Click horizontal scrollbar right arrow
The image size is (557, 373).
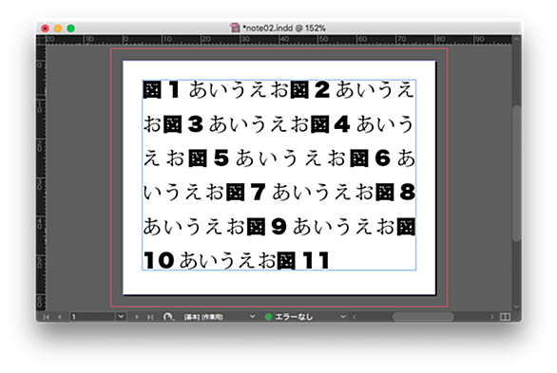[x=492, y=317]
